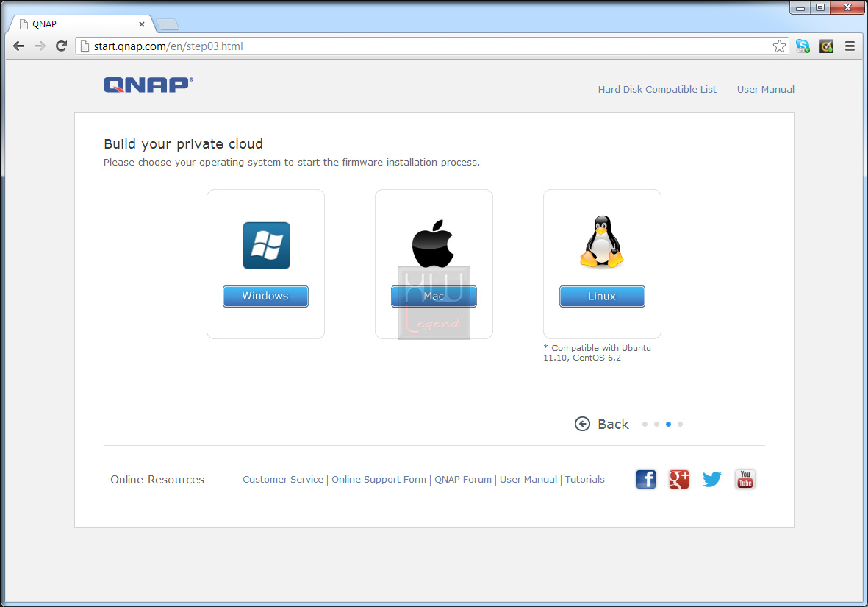868x607 pixels.
Task: Click the Windows button
Action: point(266,296)
